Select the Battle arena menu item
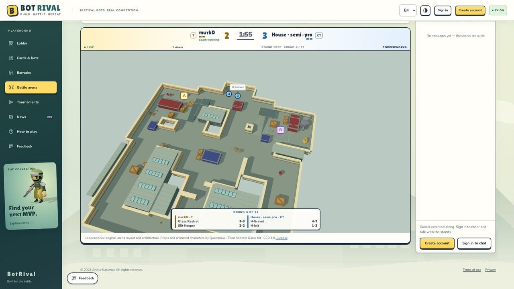Viewport: 514px width, 289px height. coord(31,88)
